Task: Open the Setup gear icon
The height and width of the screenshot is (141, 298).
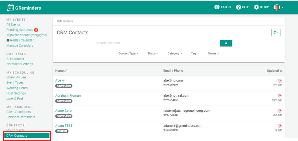Action: 256,7
